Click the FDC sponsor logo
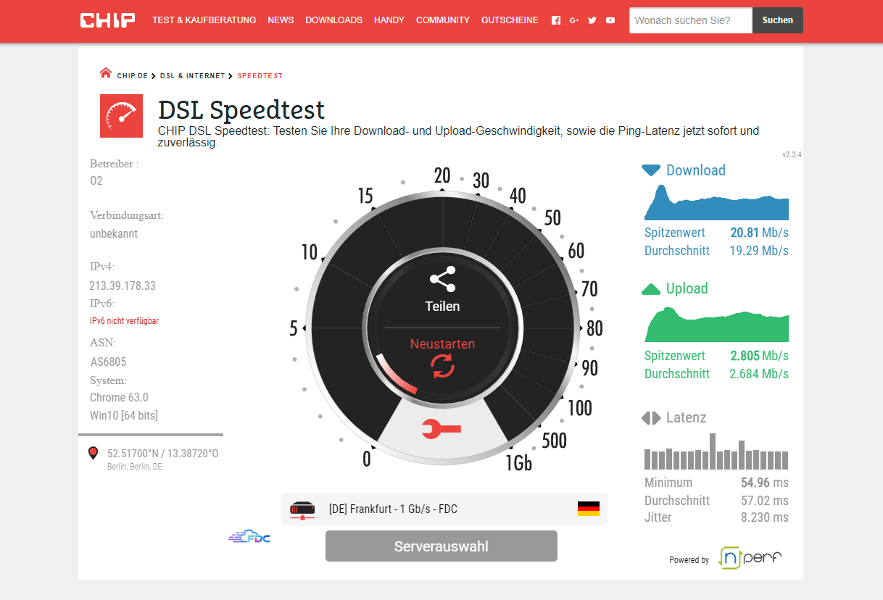Viewport: 883px width, 600px height. [249, 537]
